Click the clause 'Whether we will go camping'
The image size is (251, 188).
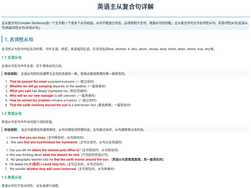(x=31, y=86)
